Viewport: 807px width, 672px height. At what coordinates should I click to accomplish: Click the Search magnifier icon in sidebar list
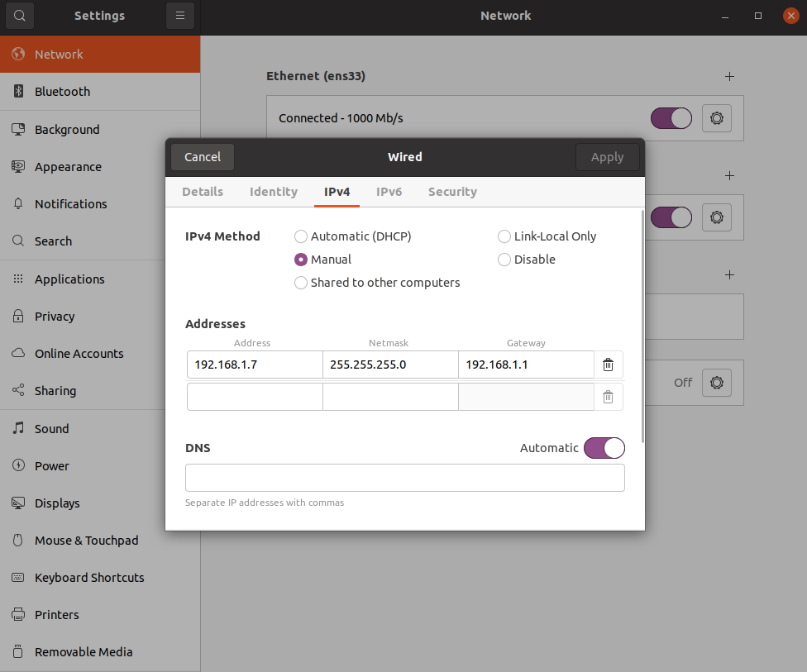(18, 241)
